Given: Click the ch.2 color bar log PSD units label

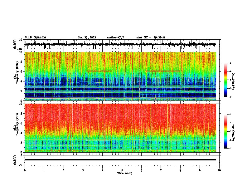Looking at the screenshot, I should 234,133.
